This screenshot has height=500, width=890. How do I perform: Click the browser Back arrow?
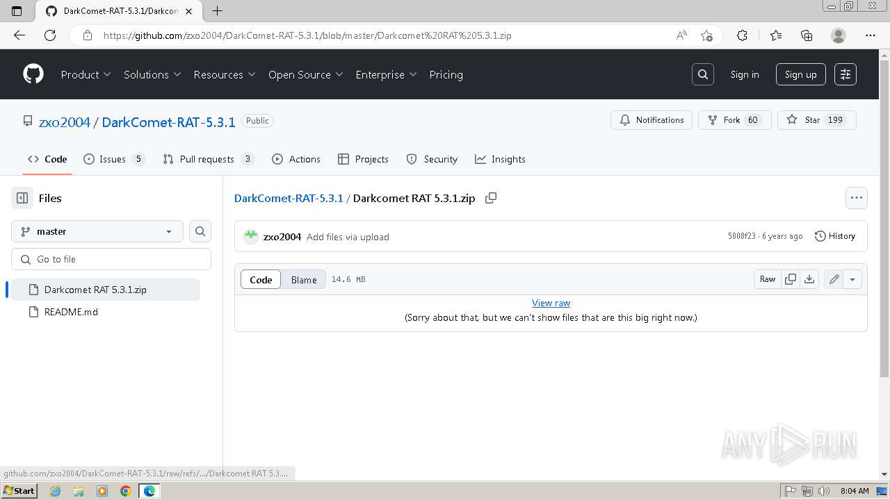click(x=19, y=35)
